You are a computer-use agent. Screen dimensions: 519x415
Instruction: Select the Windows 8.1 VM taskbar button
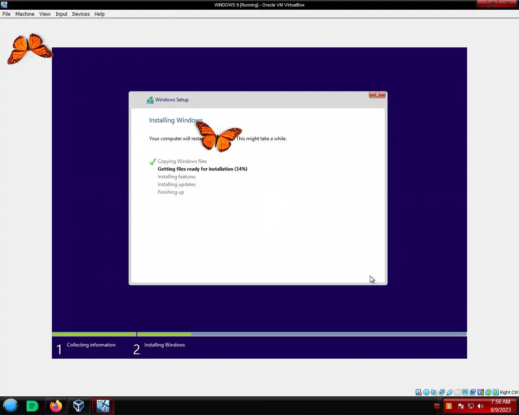click(x=103, y=406)
